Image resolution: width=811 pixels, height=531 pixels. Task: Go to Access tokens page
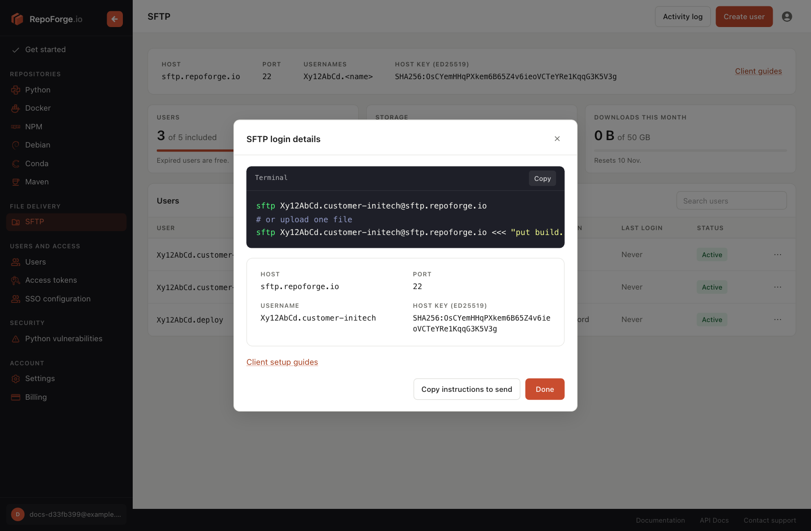pyautogui.click(x=51, y=280)
